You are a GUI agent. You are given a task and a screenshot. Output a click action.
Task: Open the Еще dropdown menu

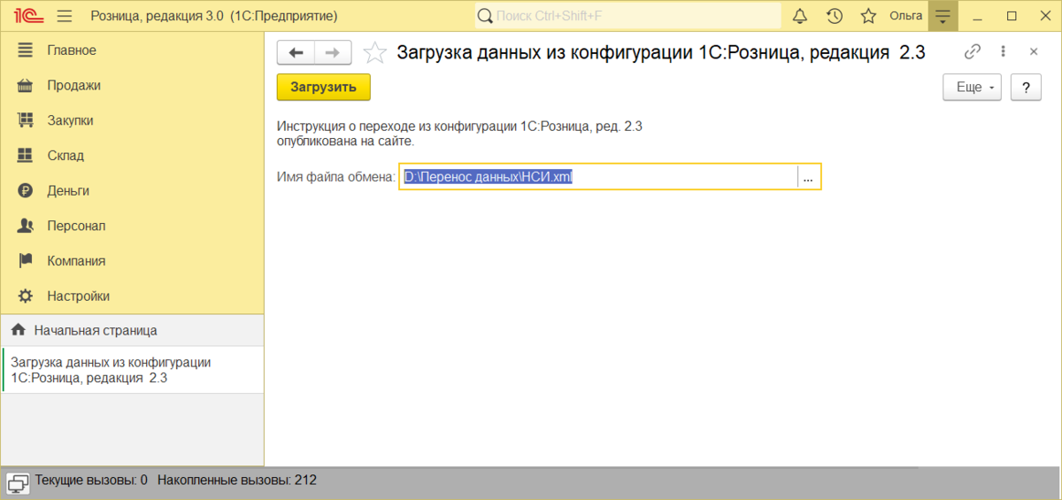click(x=973, y=88)
